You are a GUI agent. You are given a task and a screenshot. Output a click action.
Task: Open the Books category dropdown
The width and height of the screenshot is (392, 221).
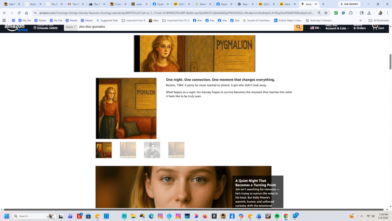tap(70, 27)
